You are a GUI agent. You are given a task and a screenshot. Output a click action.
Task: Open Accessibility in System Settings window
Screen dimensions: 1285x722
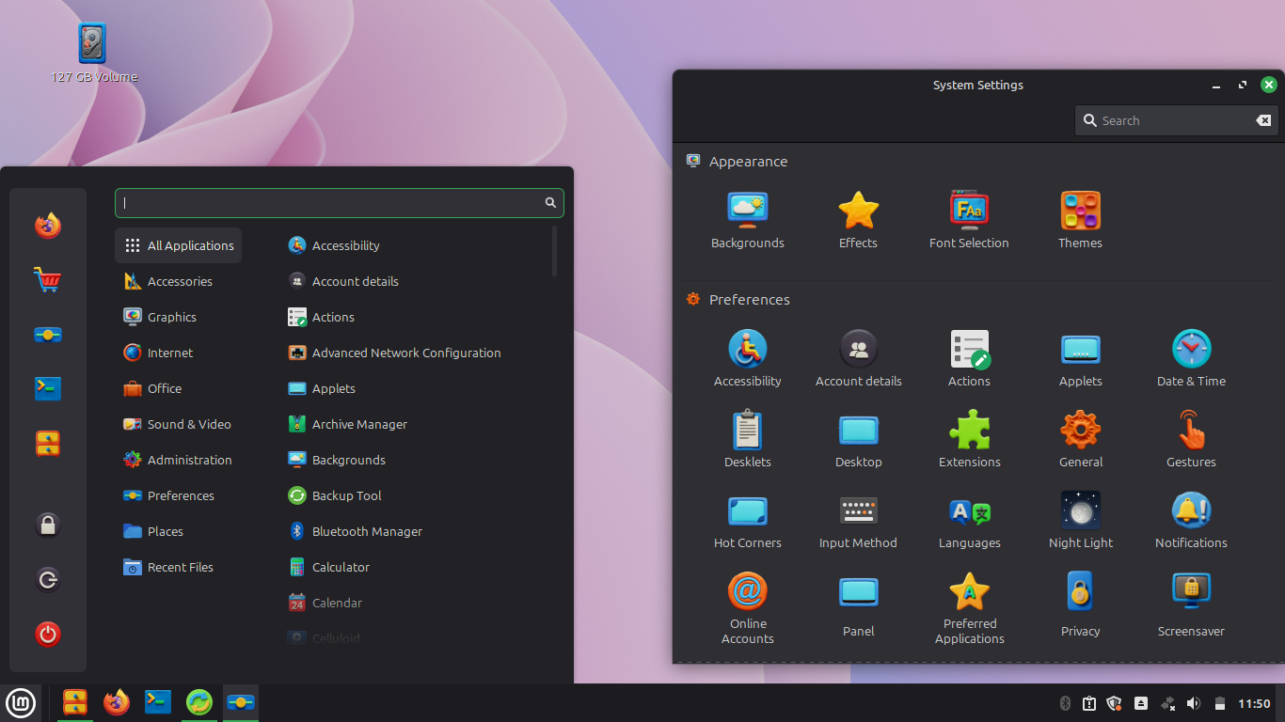[747, 359]
